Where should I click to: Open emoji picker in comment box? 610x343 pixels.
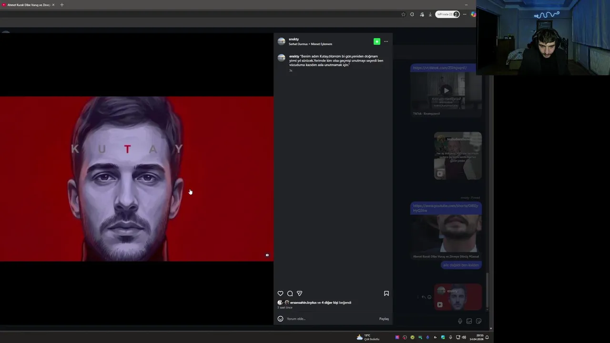280,319
